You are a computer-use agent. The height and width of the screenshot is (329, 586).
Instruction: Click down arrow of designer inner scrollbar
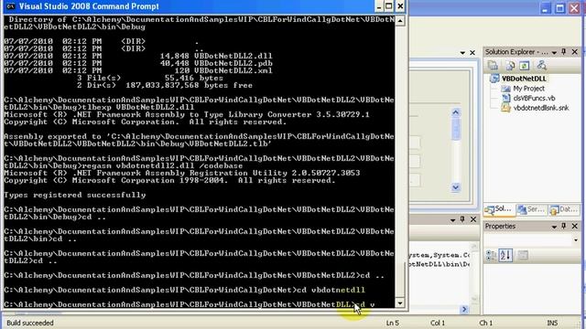(456, 187)
